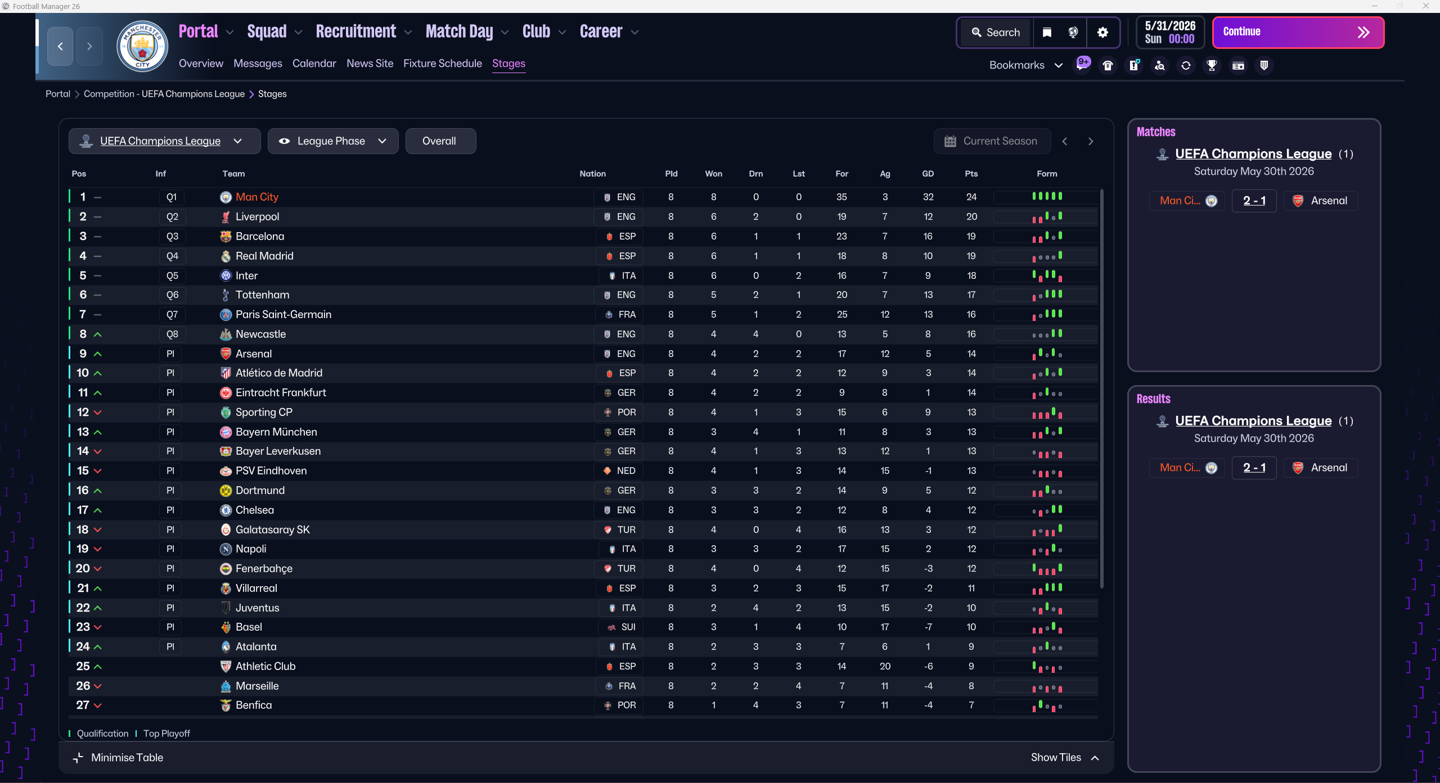Open the messages chat bubble icon

pyautogui.click(x=1082, y=65)
